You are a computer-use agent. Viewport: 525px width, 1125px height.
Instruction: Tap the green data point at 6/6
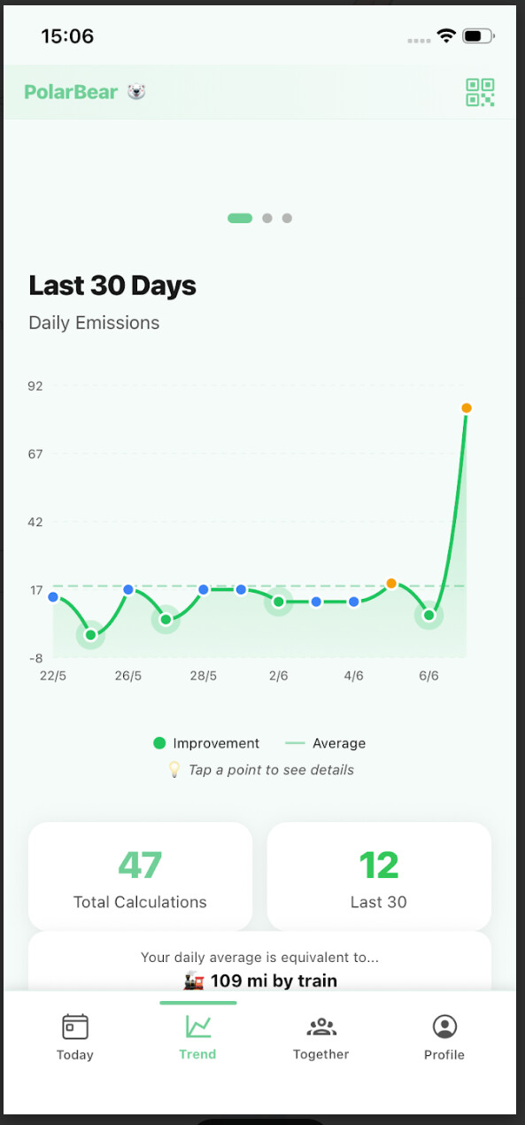tap(428, 615)
